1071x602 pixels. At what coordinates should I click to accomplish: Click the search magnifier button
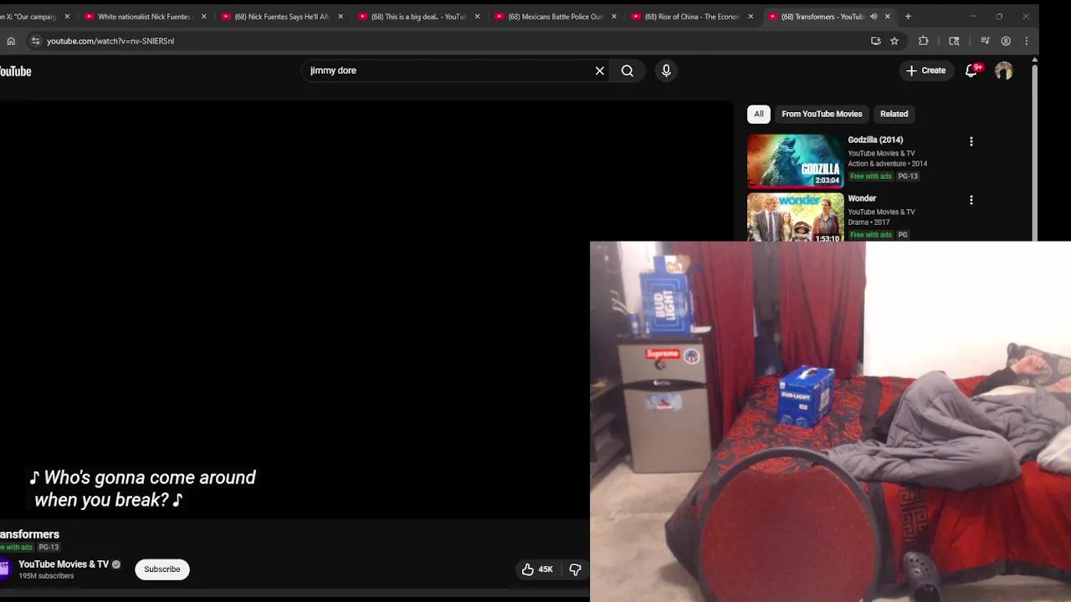pyautogui.click(x=628, y=71)
